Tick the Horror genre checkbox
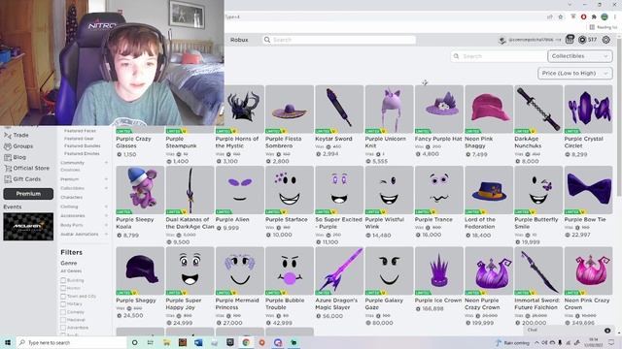The image size is (622, 349). tap(63, 289)
